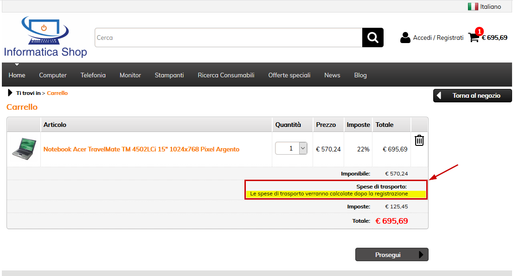Click the € 125,45 tax amount

397,207
